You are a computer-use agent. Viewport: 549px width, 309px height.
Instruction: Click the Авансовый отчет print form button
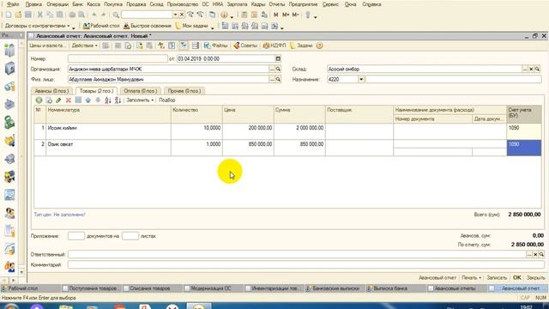pyautogui.click(x=437, y=278)
